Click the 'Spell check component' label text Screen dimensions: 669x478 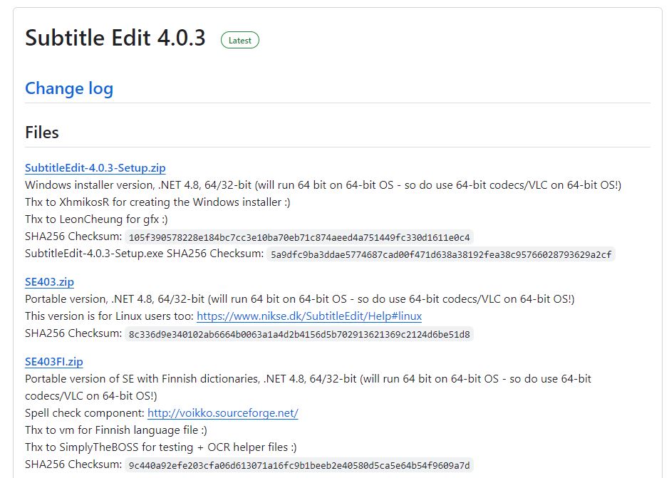[x=85, y=413]
